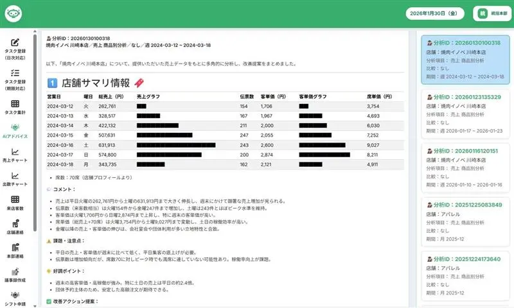Open the 売上チャート sidebar item
This screenshot has height=308, width=514.
(x=15, y=155)
